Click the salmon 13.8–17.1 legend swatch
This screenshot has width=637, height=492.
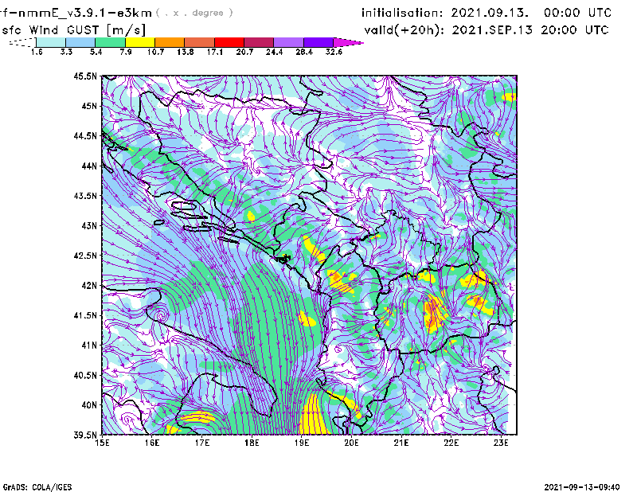point(200,42)
